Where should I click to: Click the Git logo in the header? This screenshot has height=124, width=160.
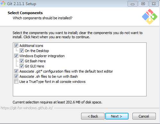pyautogui.click(x=150, y=17)
